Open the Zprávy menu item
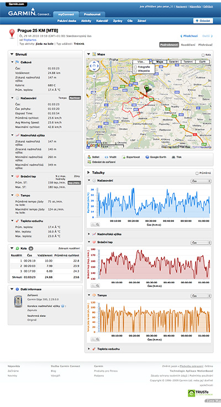Viewport: 221px width, 407px height. click(118, 21)
